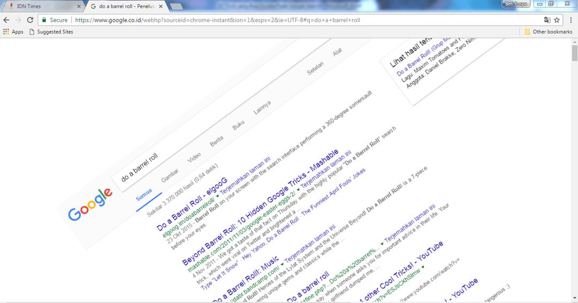Expand dropdown arrow beside mashable.com URL

point(298,190)
